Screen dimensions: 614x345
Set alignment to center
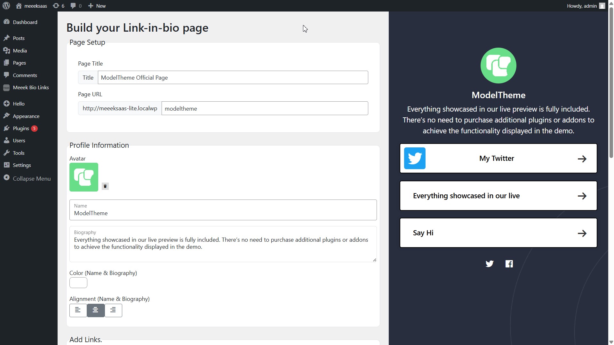[96, 310]
